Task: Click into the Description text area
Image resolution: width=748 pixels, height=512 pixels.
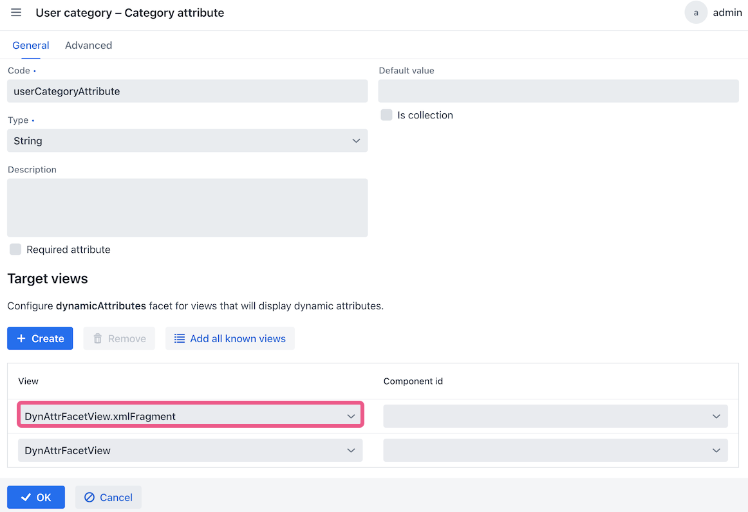Action: pos(187,208)
